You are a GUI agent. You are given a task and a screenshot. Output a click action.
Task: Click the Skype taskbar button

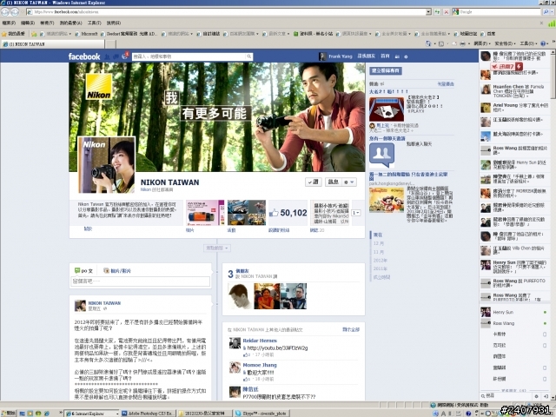[261, 414]
